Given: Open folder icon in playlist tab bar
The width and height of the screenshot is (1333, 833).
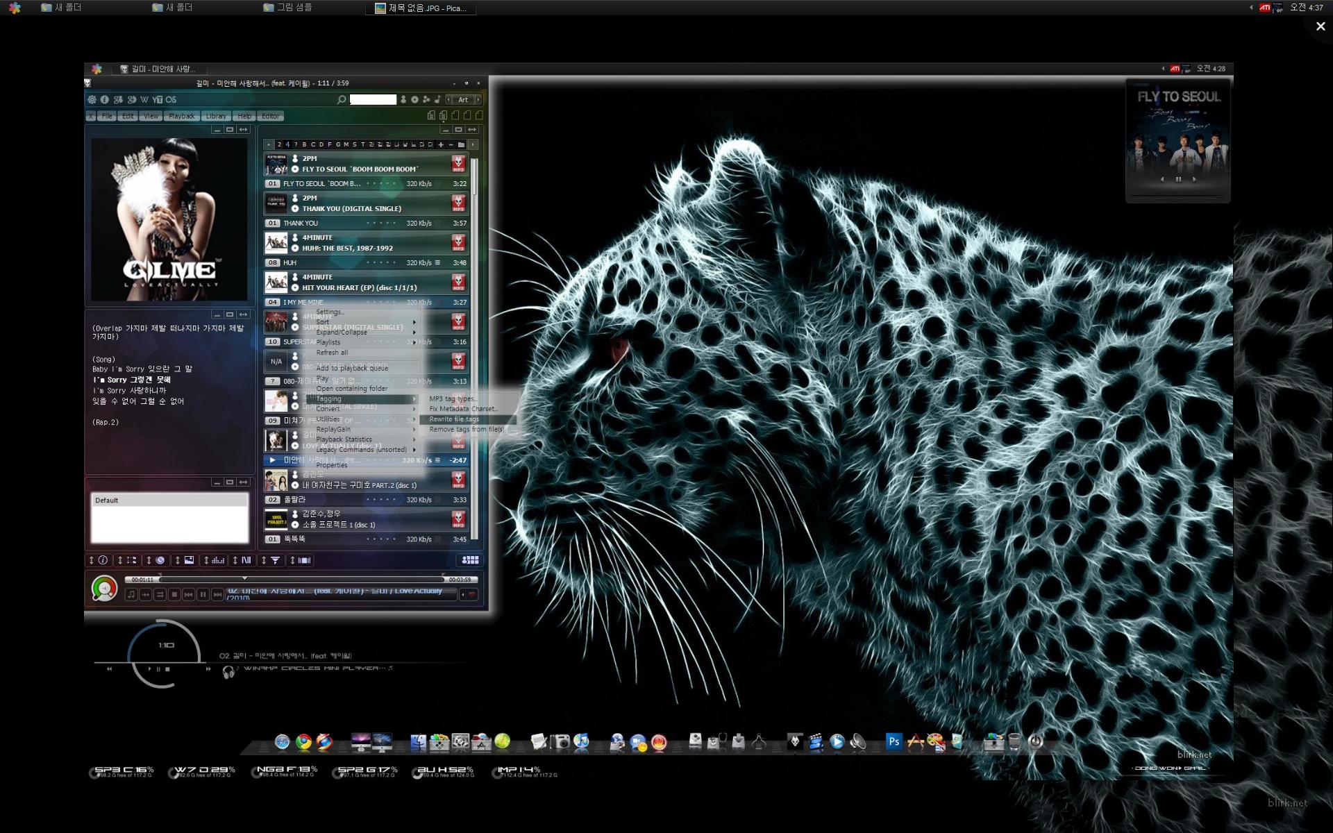Looking at the screenshot, I should [x=461, y=144].
